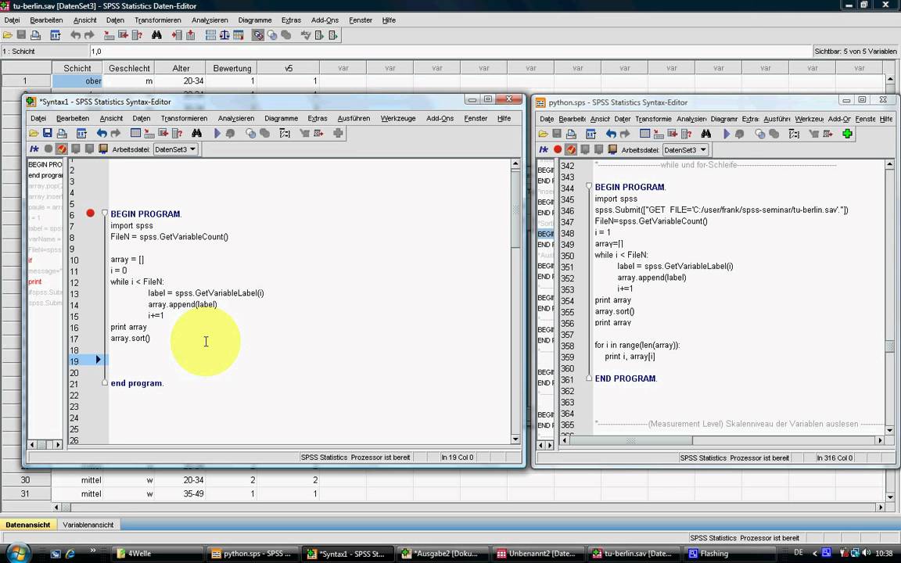Click the binoculars find icon in python.sps toolbar

coord(706,134)
